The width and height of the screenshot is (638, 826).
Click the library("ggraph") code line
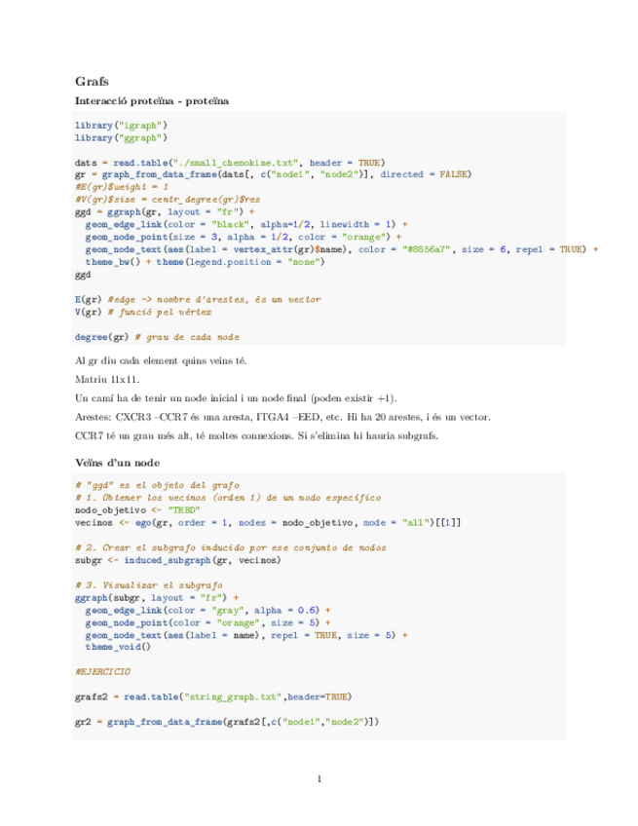click(x=122, y=137)
